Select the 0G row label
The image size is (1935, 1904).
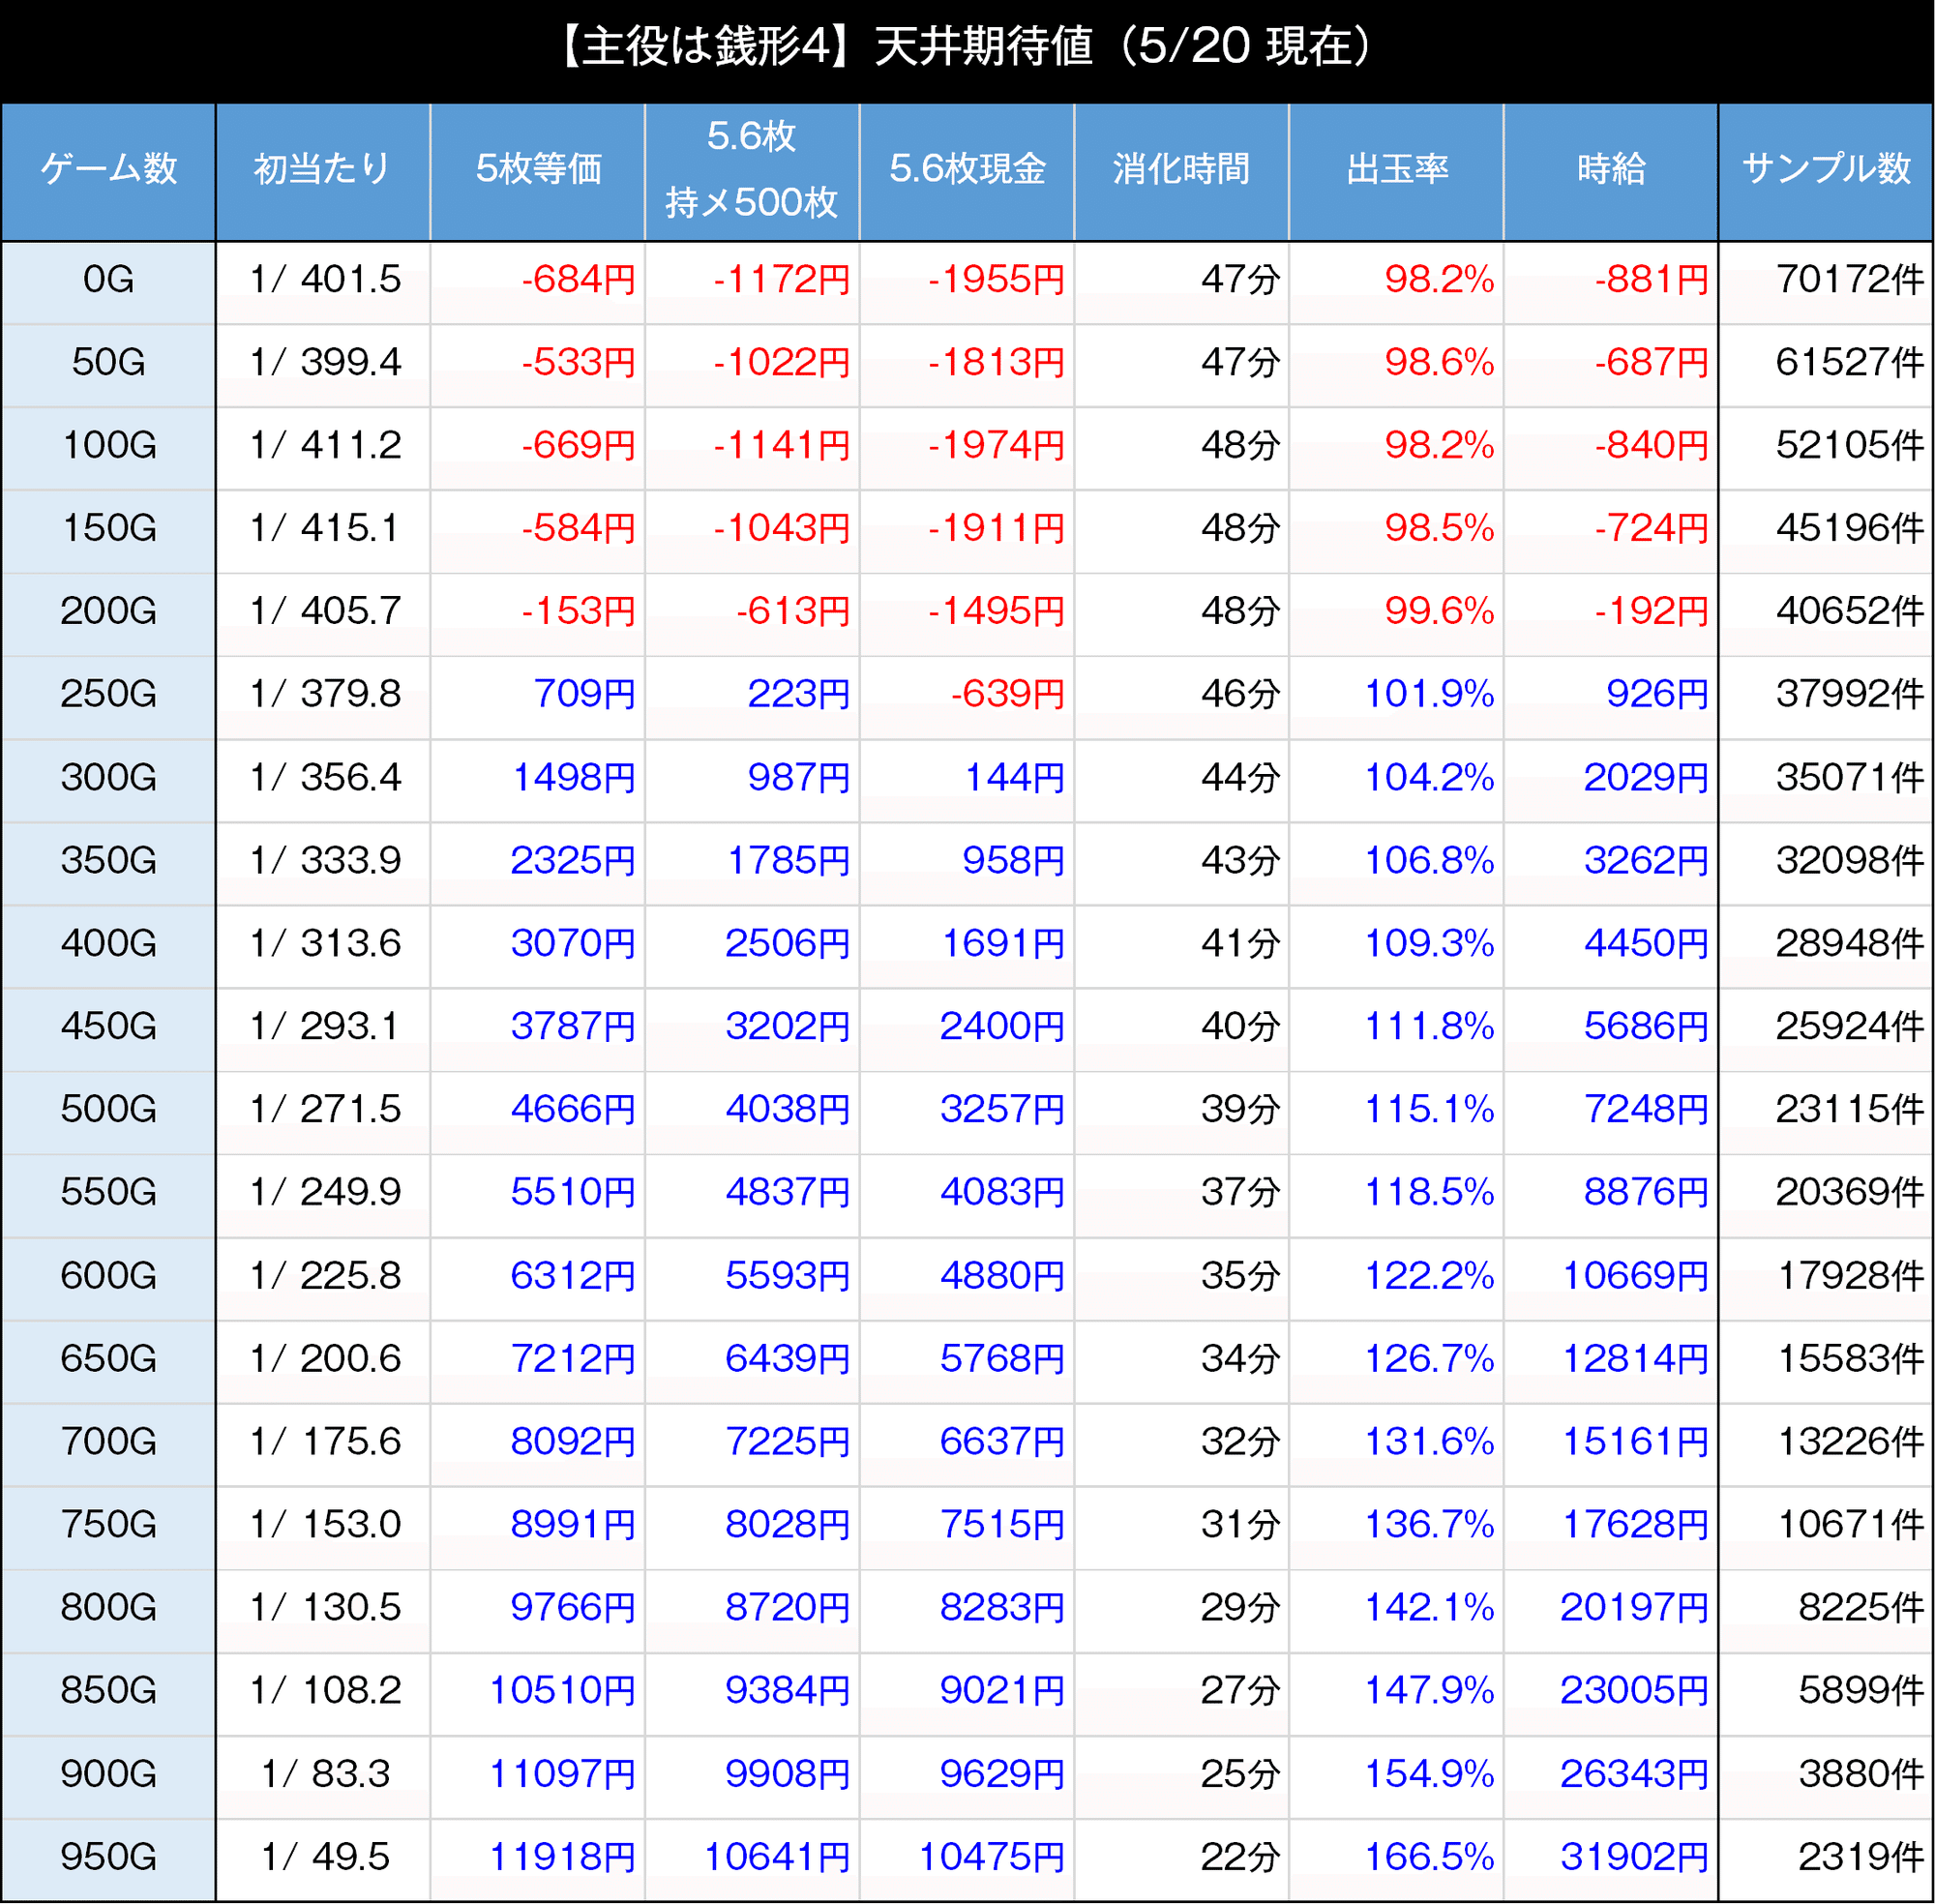click(108, 279)
